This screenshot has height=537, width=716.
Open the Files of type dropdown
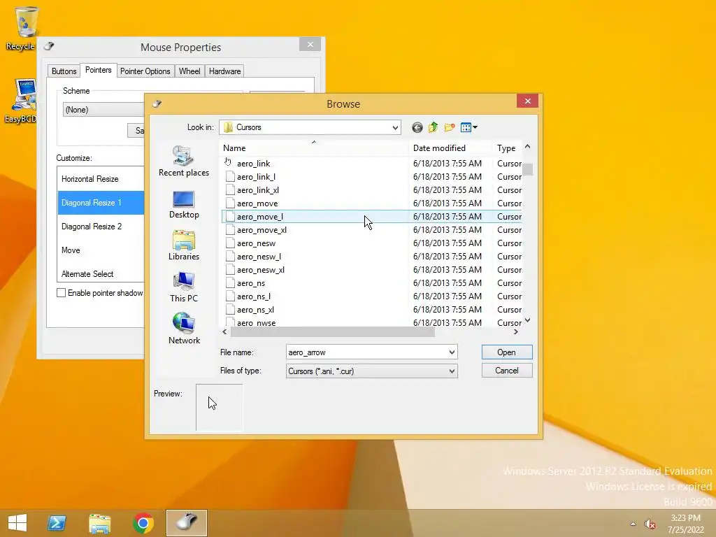pos(372,371)
